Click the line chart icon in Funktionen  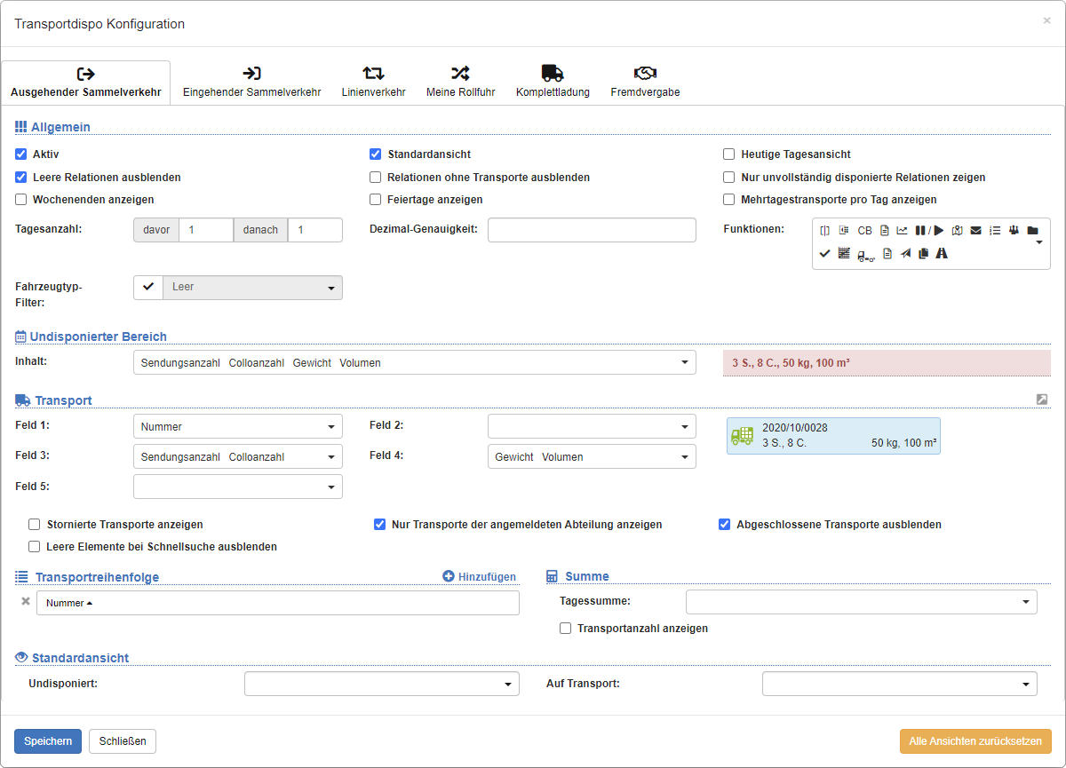pyautogui.click(x=902, y=231)
